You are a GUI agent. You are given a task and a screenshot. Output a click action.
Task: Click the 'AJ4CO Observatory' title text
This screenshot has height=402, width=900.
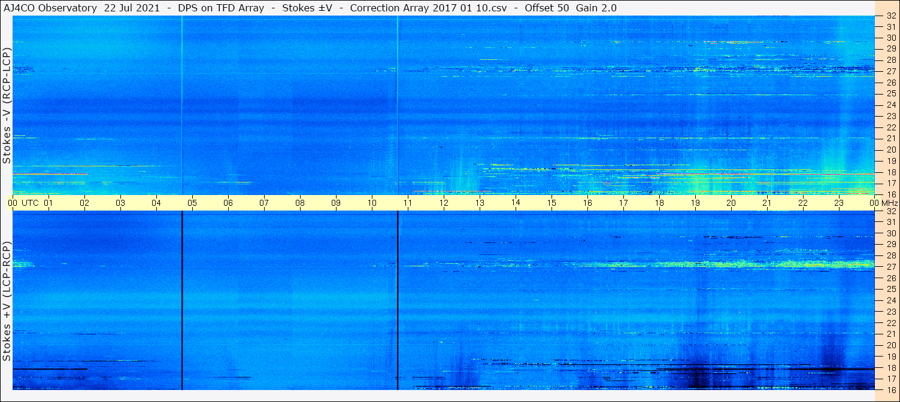pos(50,8)
